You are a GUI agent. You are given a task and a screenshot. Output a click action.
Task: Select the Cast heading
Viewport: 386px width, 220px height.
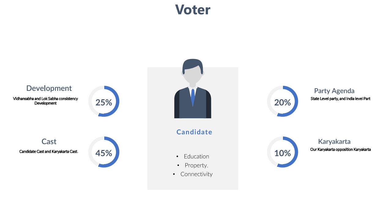point(49,141)
